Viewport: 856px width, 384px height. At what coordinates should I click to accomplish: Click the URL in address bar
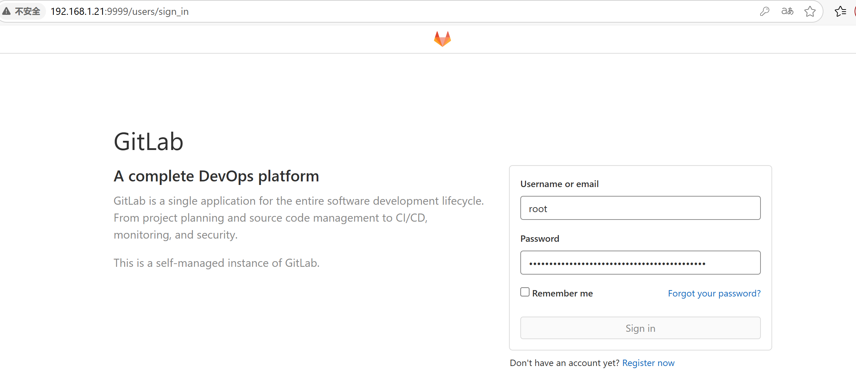click(120, 12)
